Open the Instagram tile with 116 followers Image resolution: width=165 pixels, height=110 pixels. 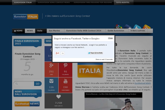[x=51, y=85]
